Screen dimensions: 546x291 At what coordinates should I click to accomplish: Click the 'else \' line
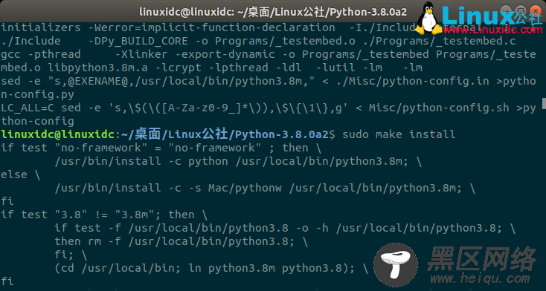[21, 174]
